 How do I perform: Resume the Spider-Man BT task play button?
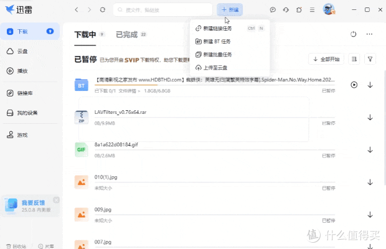(x=354, y=85)
